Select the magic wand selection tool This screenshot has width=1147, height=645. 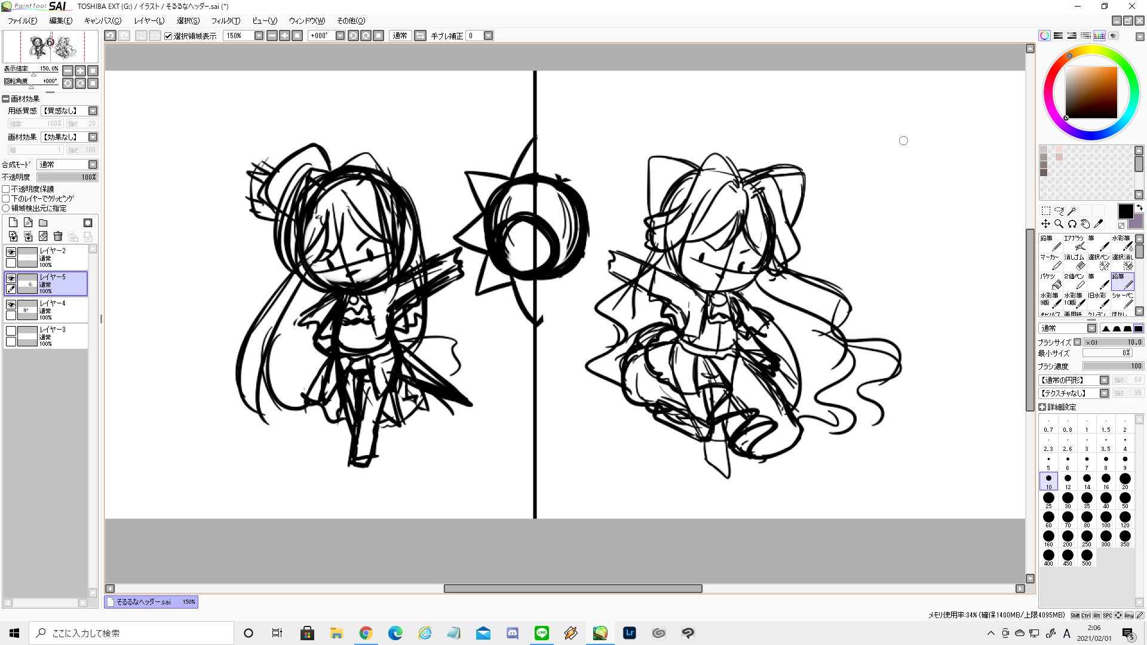coord(1072,211)
